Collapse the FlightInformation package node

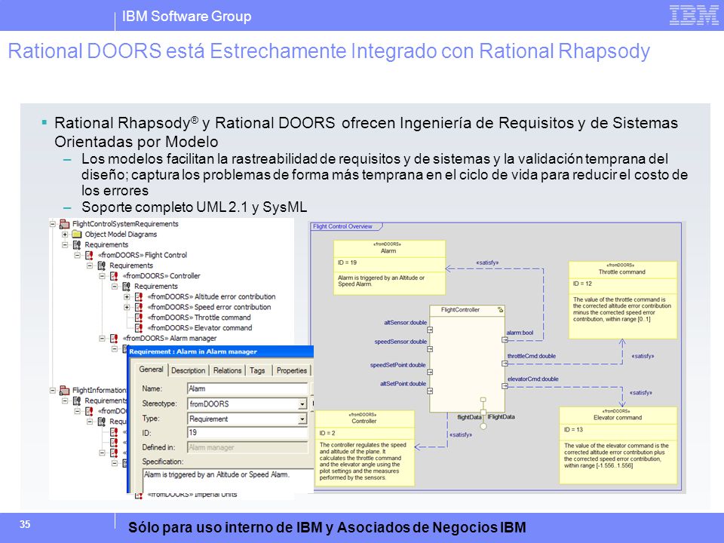click(x=53, y=391)
